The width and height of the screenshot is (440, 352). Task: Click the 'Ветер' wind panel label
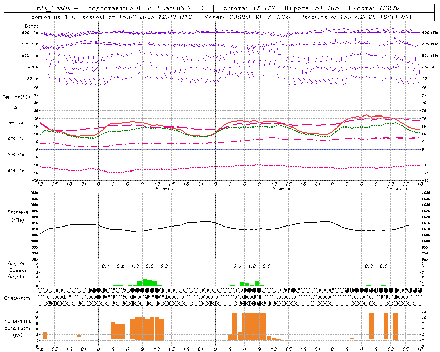(32, 26)
